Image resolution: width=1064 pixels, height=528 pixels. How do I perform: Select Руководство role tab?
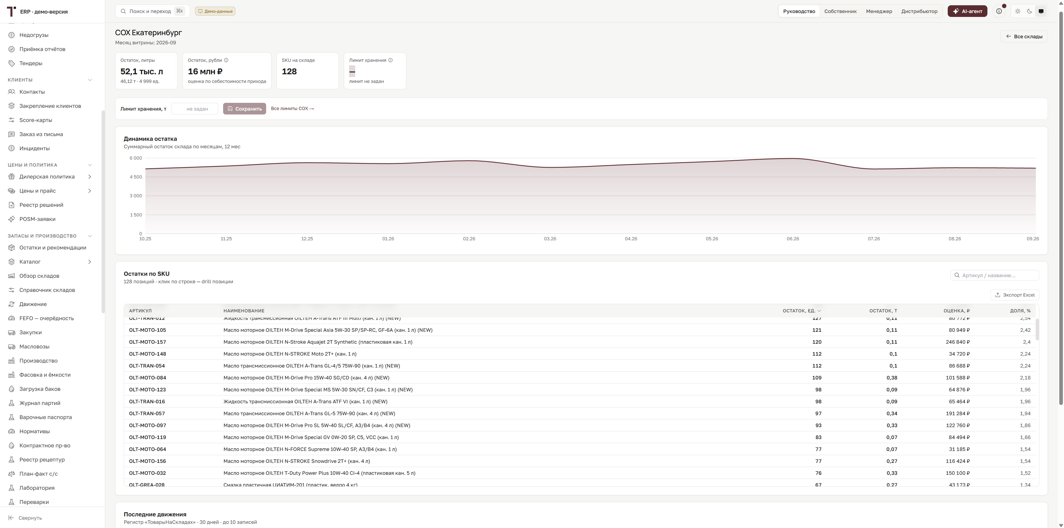pyautogui.click(x=799, y=11)
